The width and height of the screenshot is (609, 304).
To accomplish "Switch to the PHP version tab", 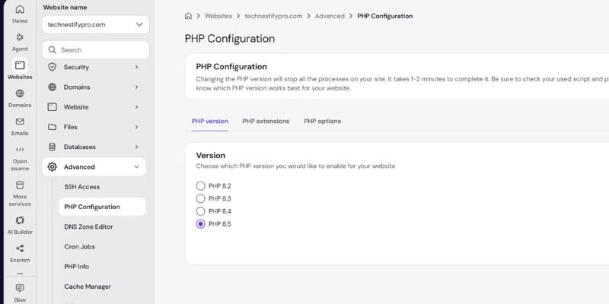I will tap(210, 121).
